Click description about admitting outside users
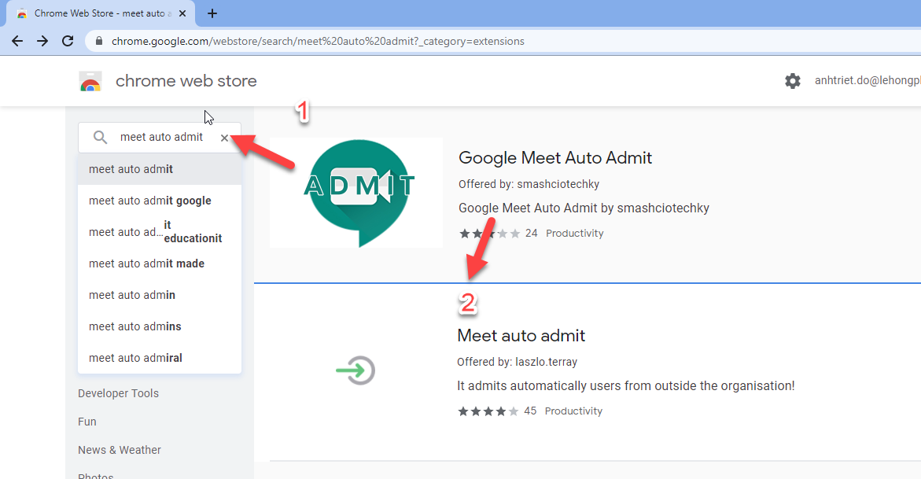 pos(625,386)
